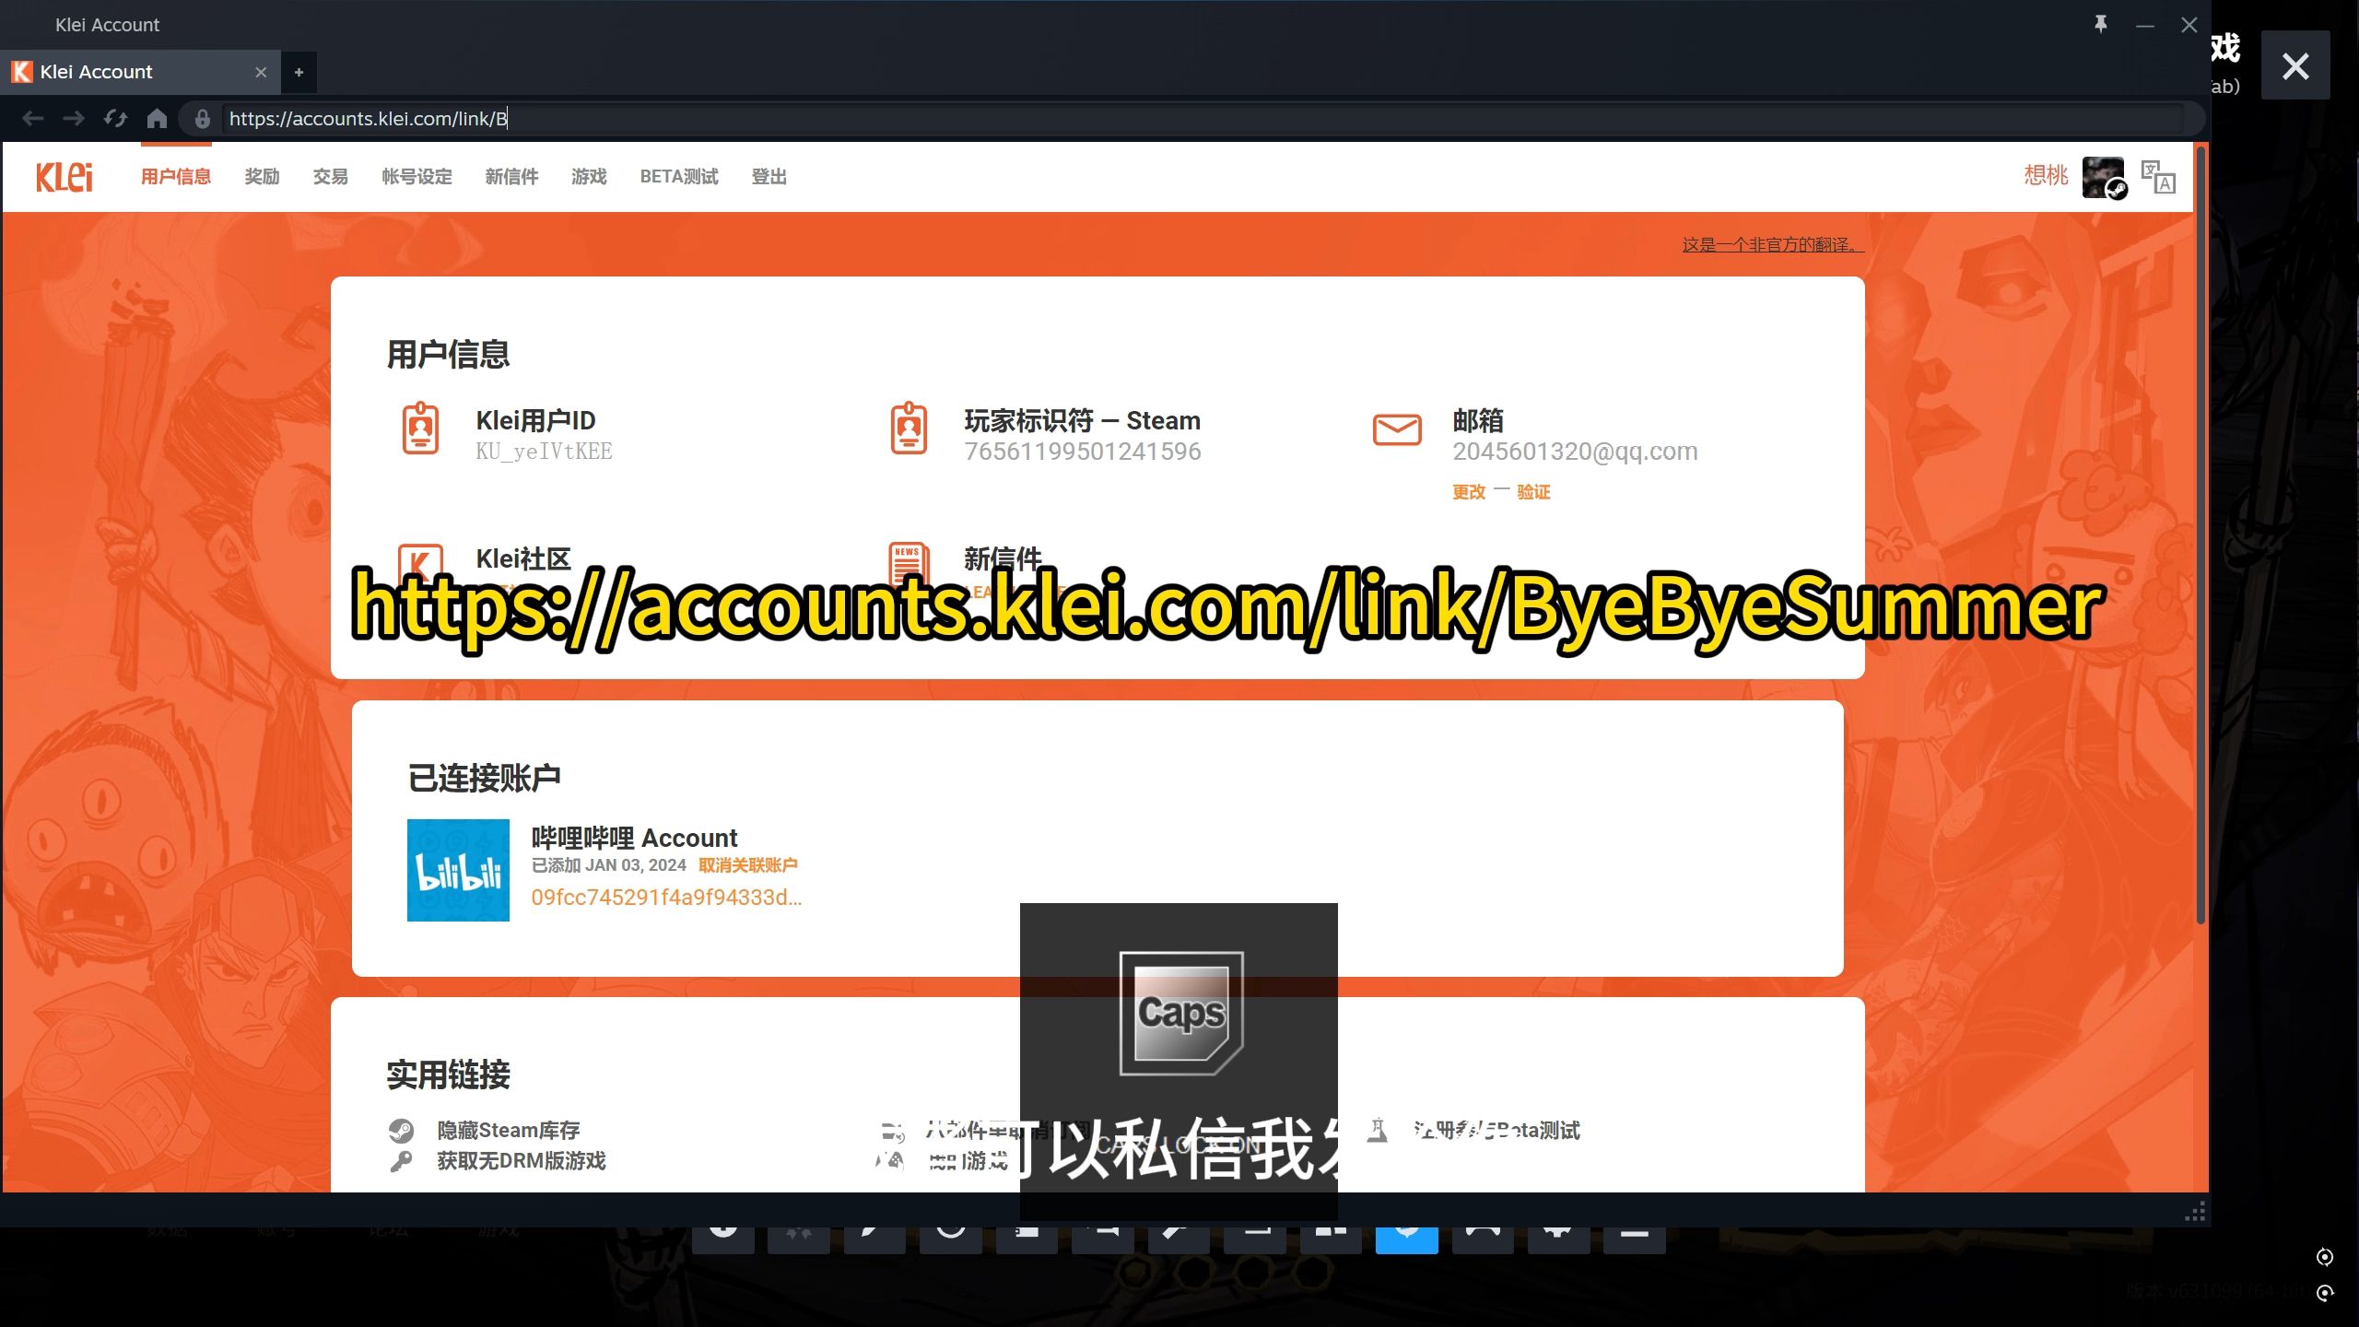The height and width of the screenshot is (1327, 2359).
Task: Select the Klei user ID text KU_yeIVtKEE
Action: coord(544,452)
